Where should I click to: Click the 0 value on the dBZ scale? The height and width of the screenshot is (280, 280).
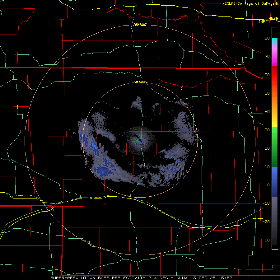coord(268,185)
